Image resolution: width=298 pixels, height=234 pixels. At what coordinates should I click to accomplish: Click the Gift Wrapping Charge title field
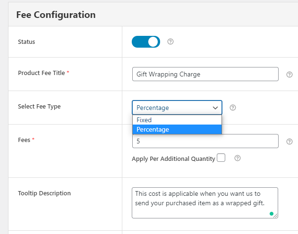(205, 75)
